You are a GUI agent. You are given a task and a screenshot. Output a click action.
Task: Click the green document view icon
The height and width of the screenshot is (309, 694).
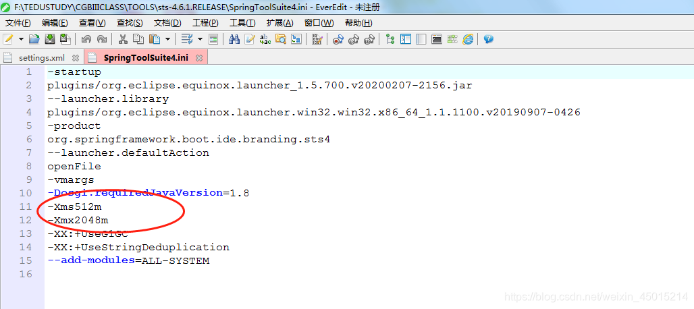point(213,39)
